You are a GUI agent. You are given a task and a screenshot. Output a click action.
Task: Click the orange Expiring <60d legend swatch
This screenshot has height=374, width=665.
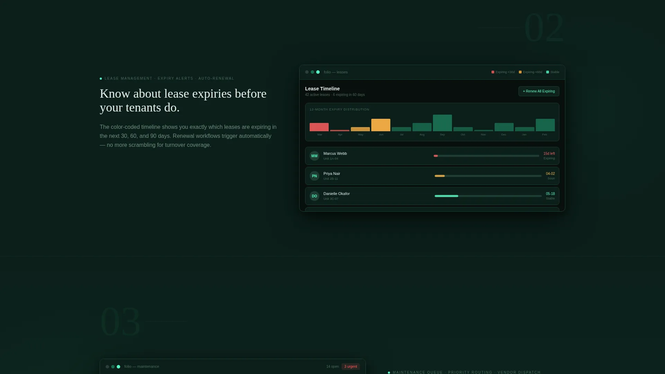520,72
